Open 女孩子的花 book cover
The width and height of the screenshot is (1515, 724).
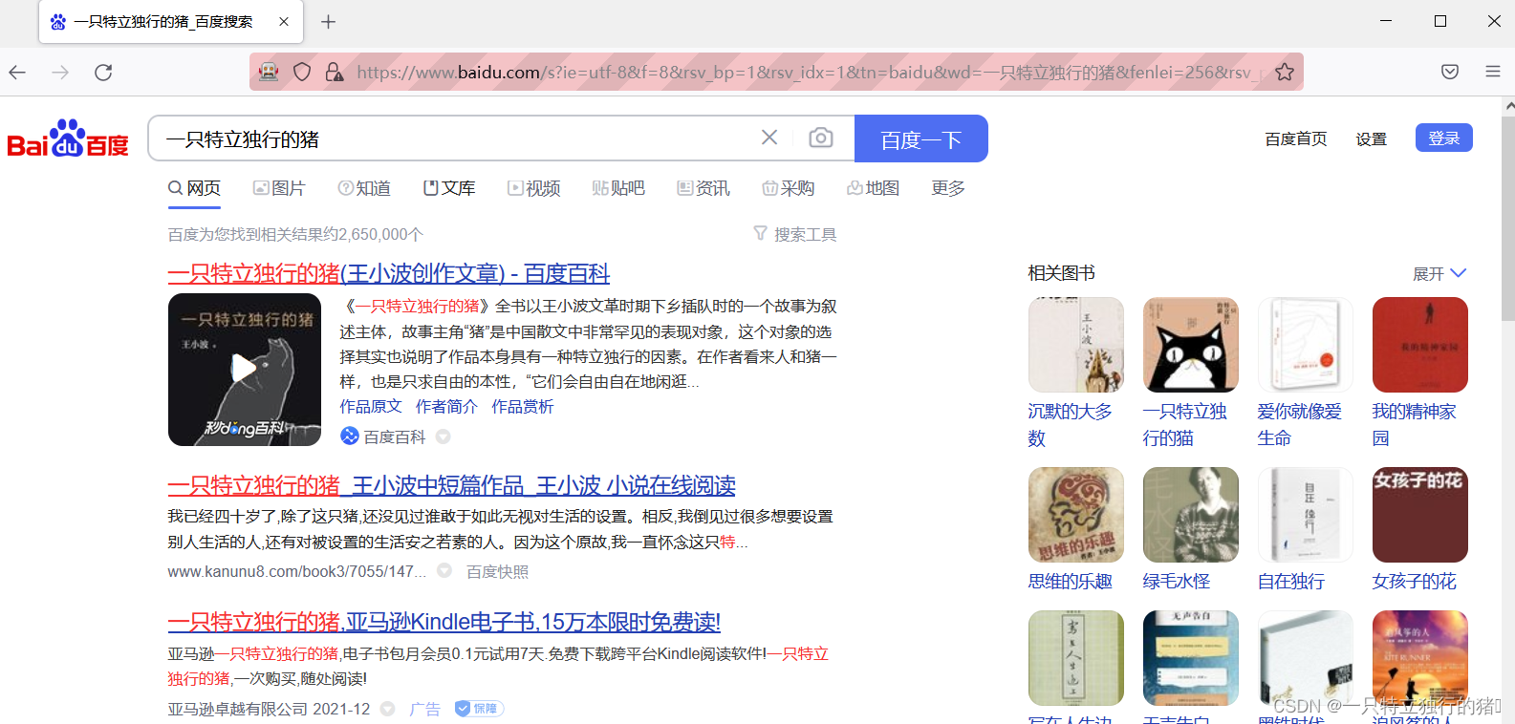tap(1420, 515)
